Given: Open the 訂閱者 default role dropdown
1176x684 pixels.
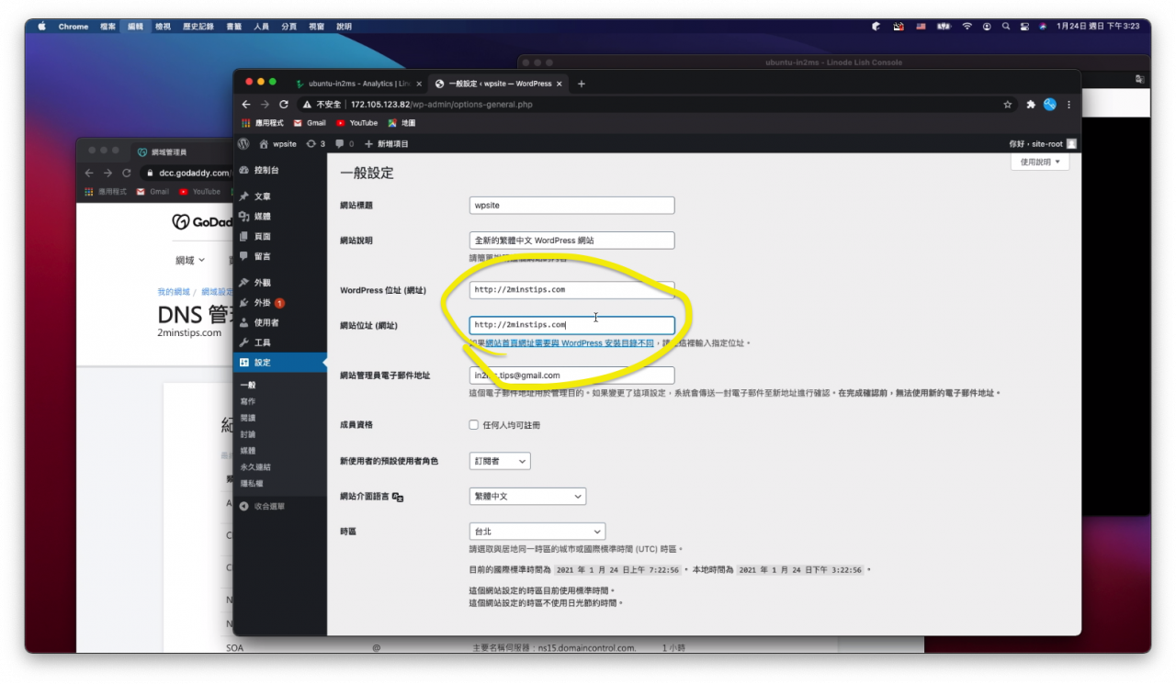Looking at the screenshot, I should click(500, 461).
